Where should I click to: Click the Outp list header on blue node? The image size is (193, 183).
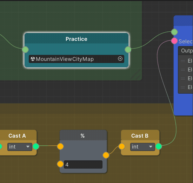point(186,51)
